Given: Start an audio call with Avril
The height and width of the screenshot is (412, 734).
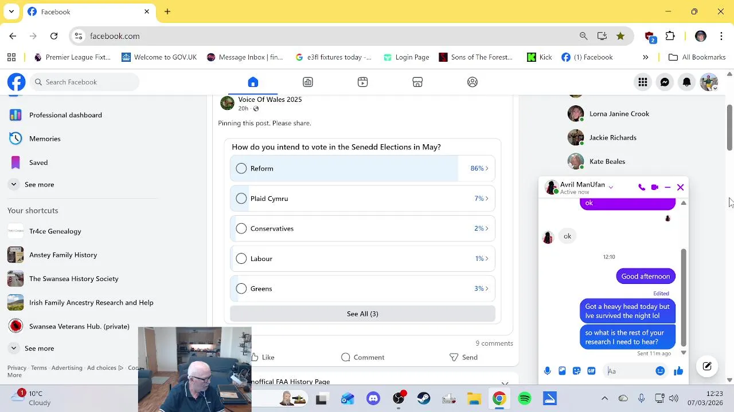Looking at the screenshot, I should (x=641, y=187).
